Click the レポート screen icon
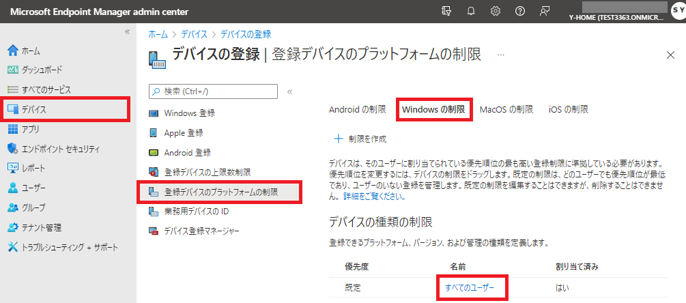 click(x=13, y=169)
